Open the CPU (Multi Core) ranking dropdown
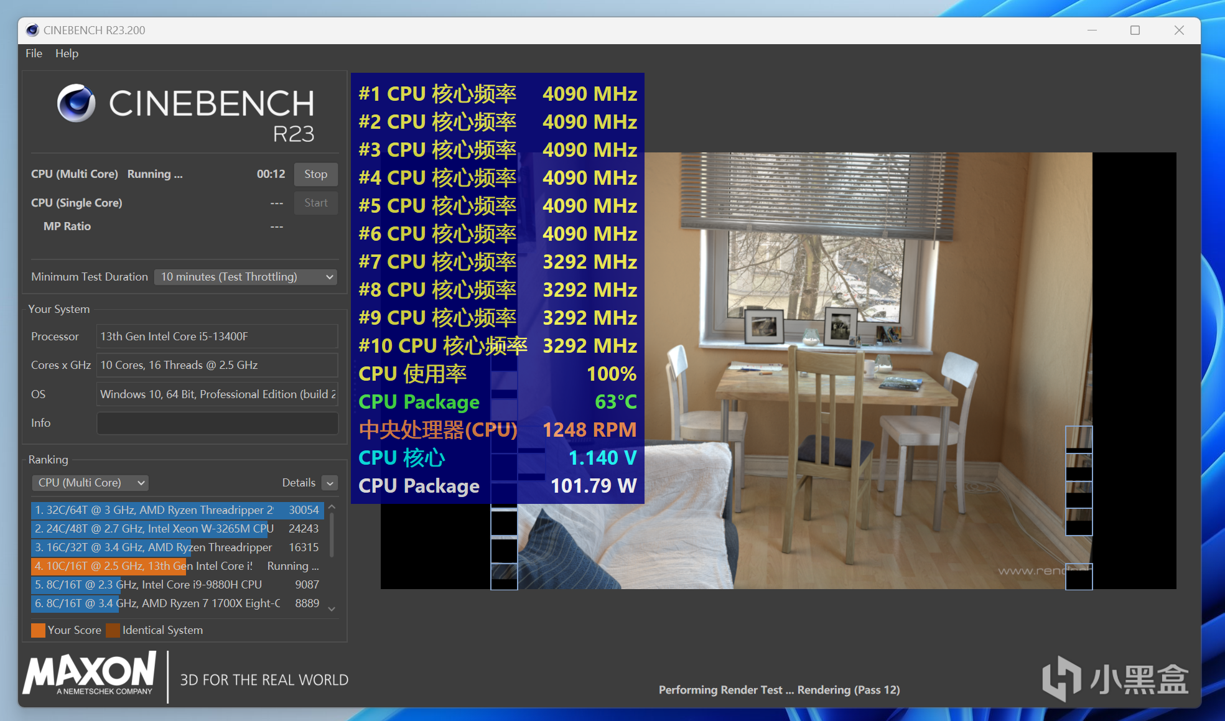Viewport: 1225px width, 721px height. (x=90, y=483)
